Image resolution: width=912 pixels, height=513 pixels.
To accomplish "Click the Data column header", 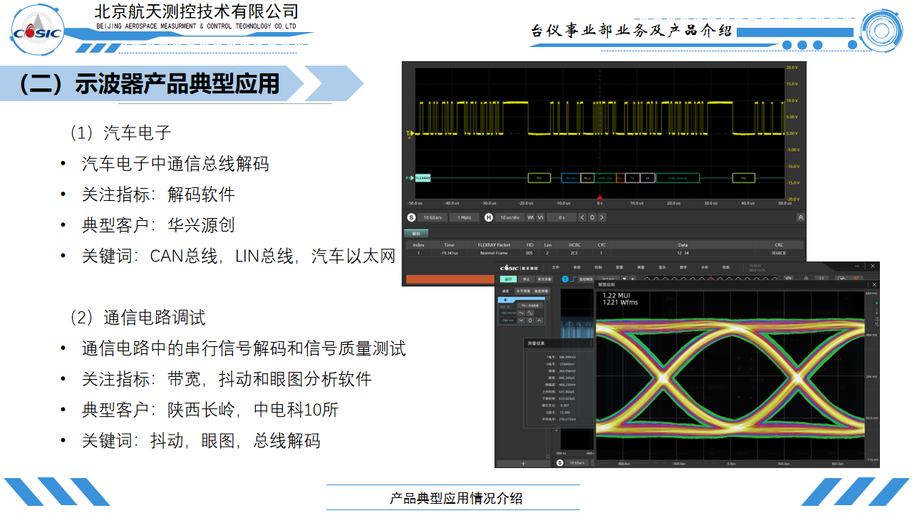I will [x=683, y=245].
